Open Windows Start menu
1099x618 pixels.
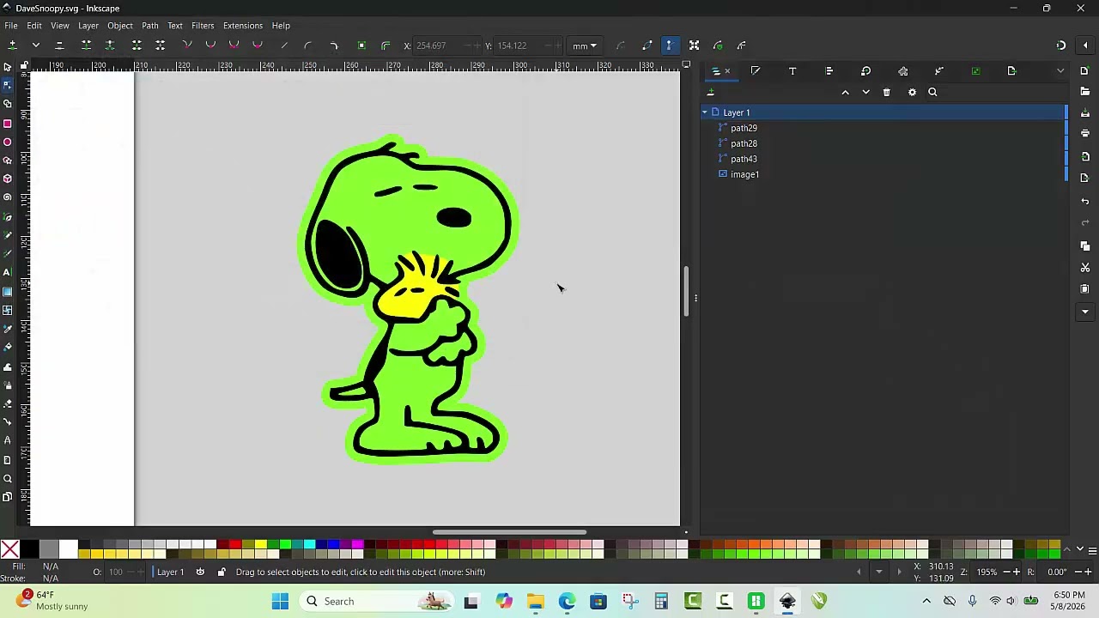coord(280,602)
